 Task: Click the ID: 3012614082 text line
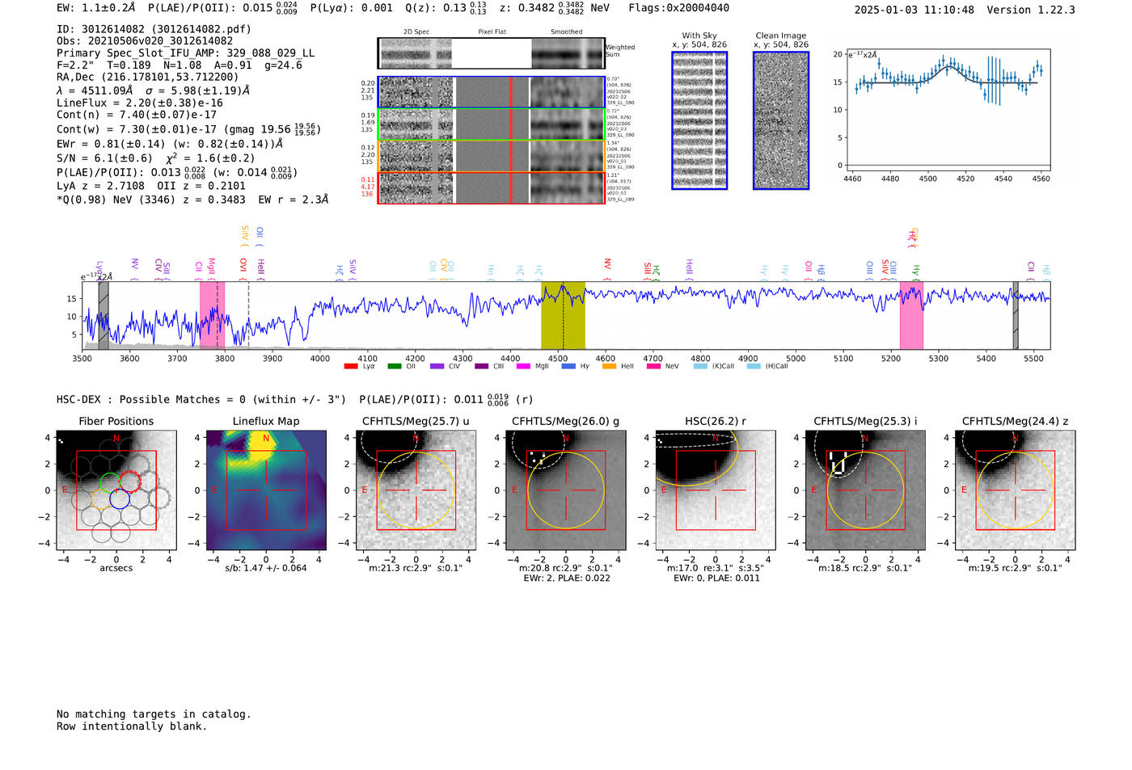coord(154,29)
